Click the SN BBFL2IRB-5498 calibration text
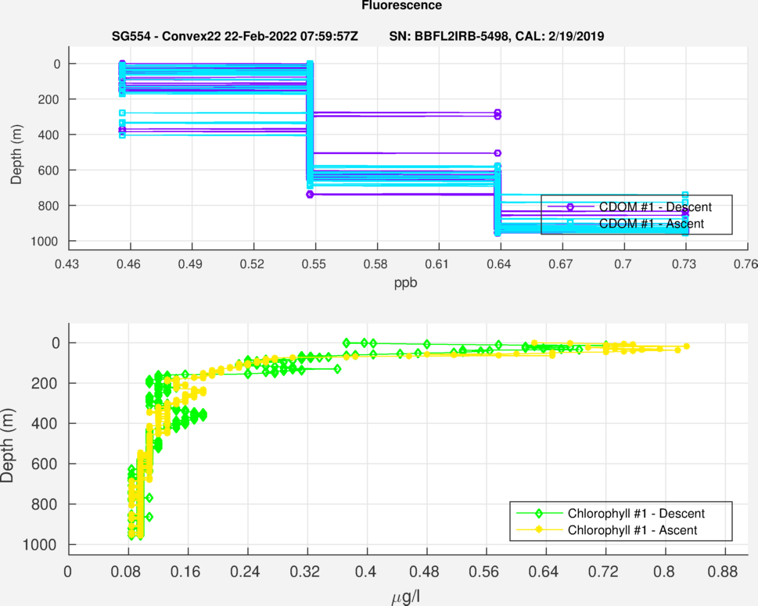Screen dimensions: 758x606 pyautogui.click(x=496, y=37)
